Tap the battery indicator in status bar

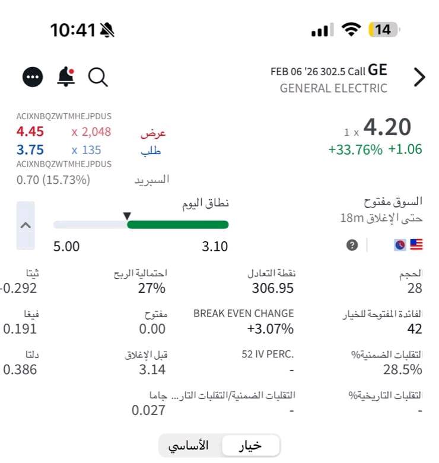click(384, 30)
